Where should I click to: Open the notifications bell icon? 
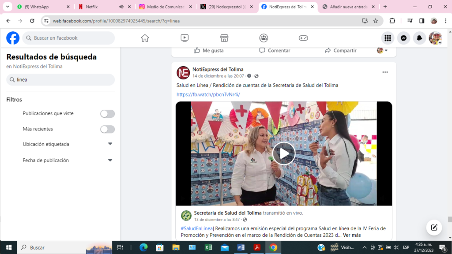[x=419, y=38]
